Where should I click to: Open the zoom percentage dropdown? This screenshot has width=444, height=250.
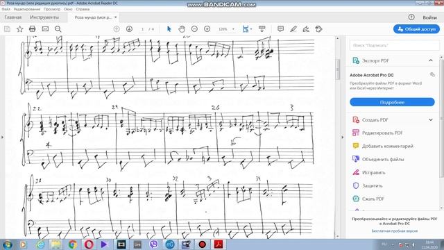tap(233, 29)
